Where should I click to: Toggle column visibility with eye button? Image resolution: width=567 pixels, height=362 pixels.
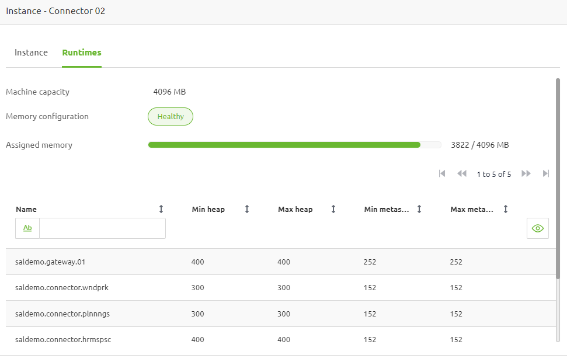point(538,228)
